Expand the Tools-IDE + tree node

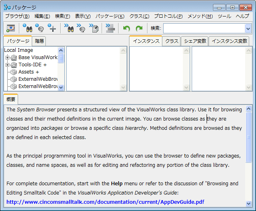click(x=7, y=65)
